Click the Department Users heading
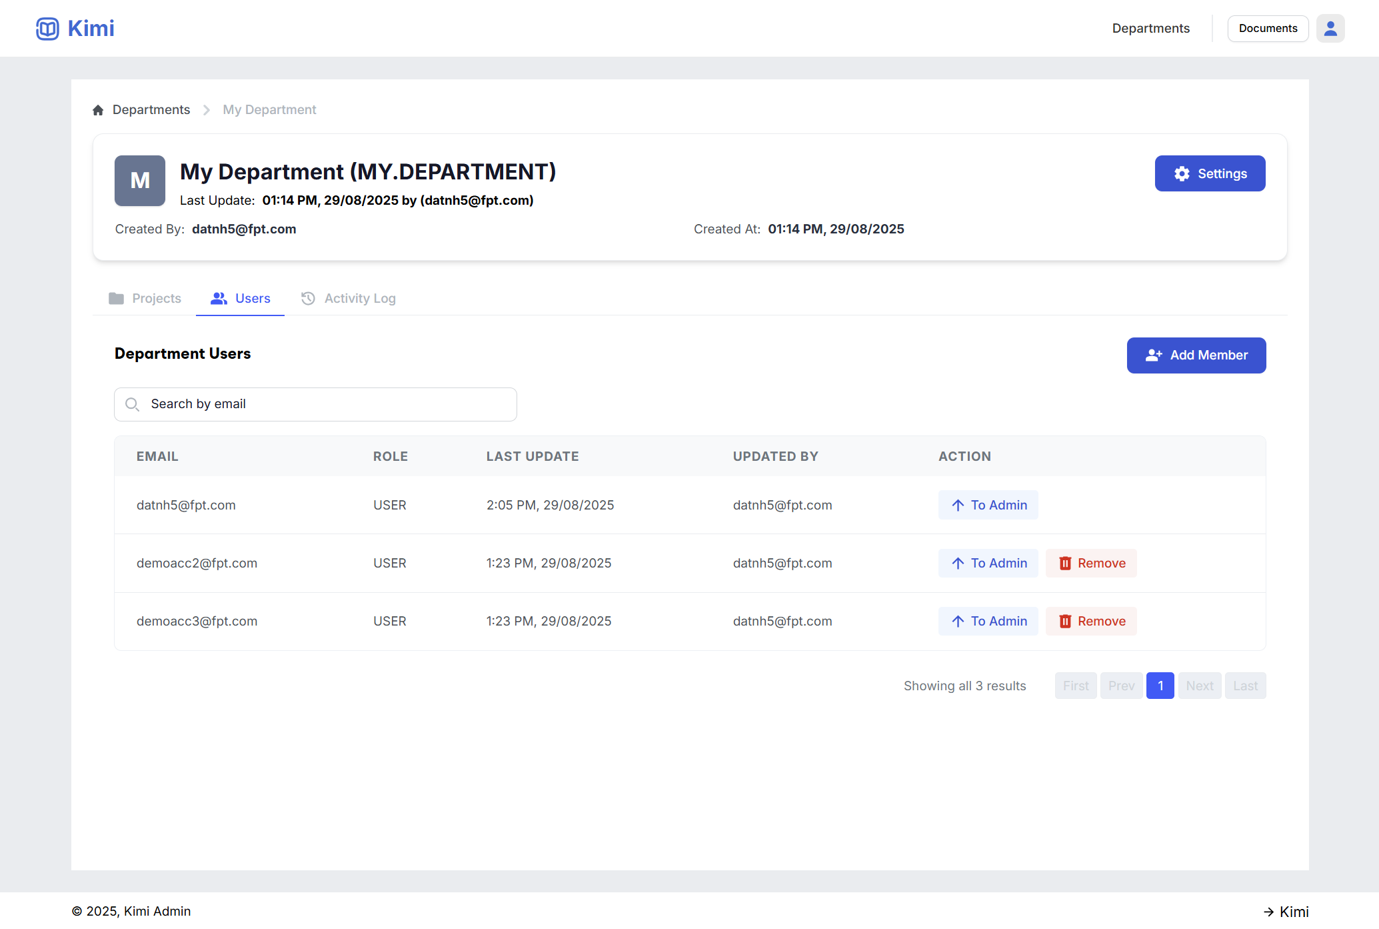Viewport: 1379px width, 929px height. [183, 353]
